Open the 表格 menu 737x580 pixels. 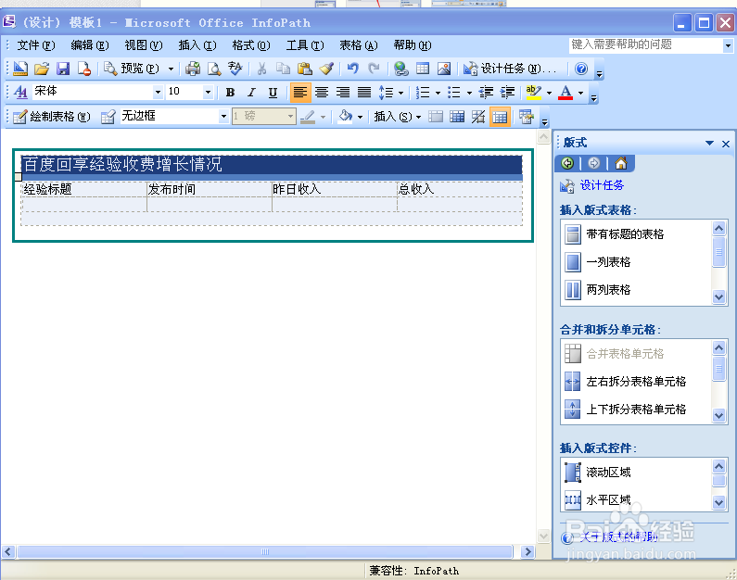pyautogui.click(x=359, y=45)
